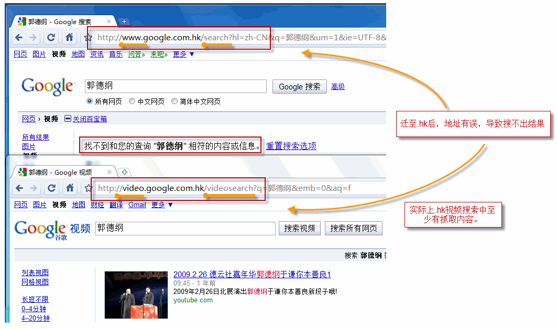Click the youtube.com source text
This screenshot has height=329, width=557.
tap(193, 300)
